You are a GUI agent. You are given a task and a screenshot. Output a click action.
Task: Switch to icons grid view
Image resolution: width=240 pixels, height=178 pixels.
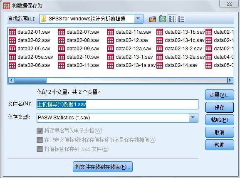(172, 19)
